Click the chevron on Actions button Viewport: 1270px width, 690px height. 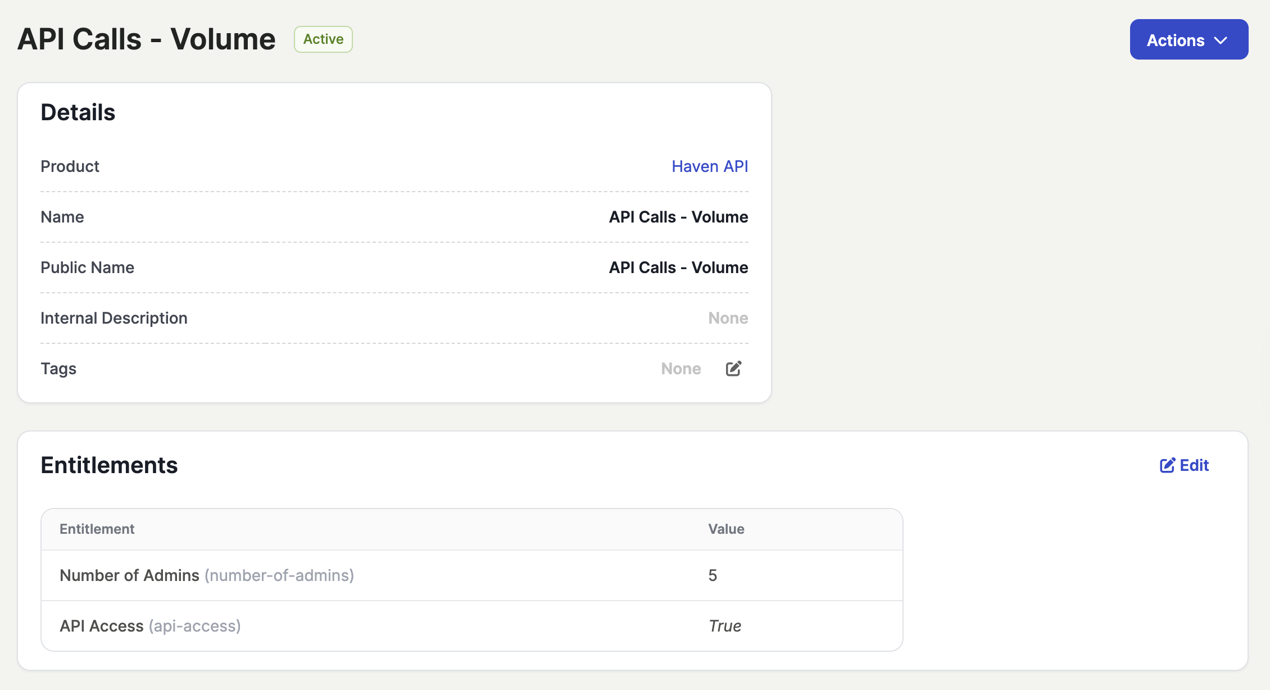point(1221,40)
